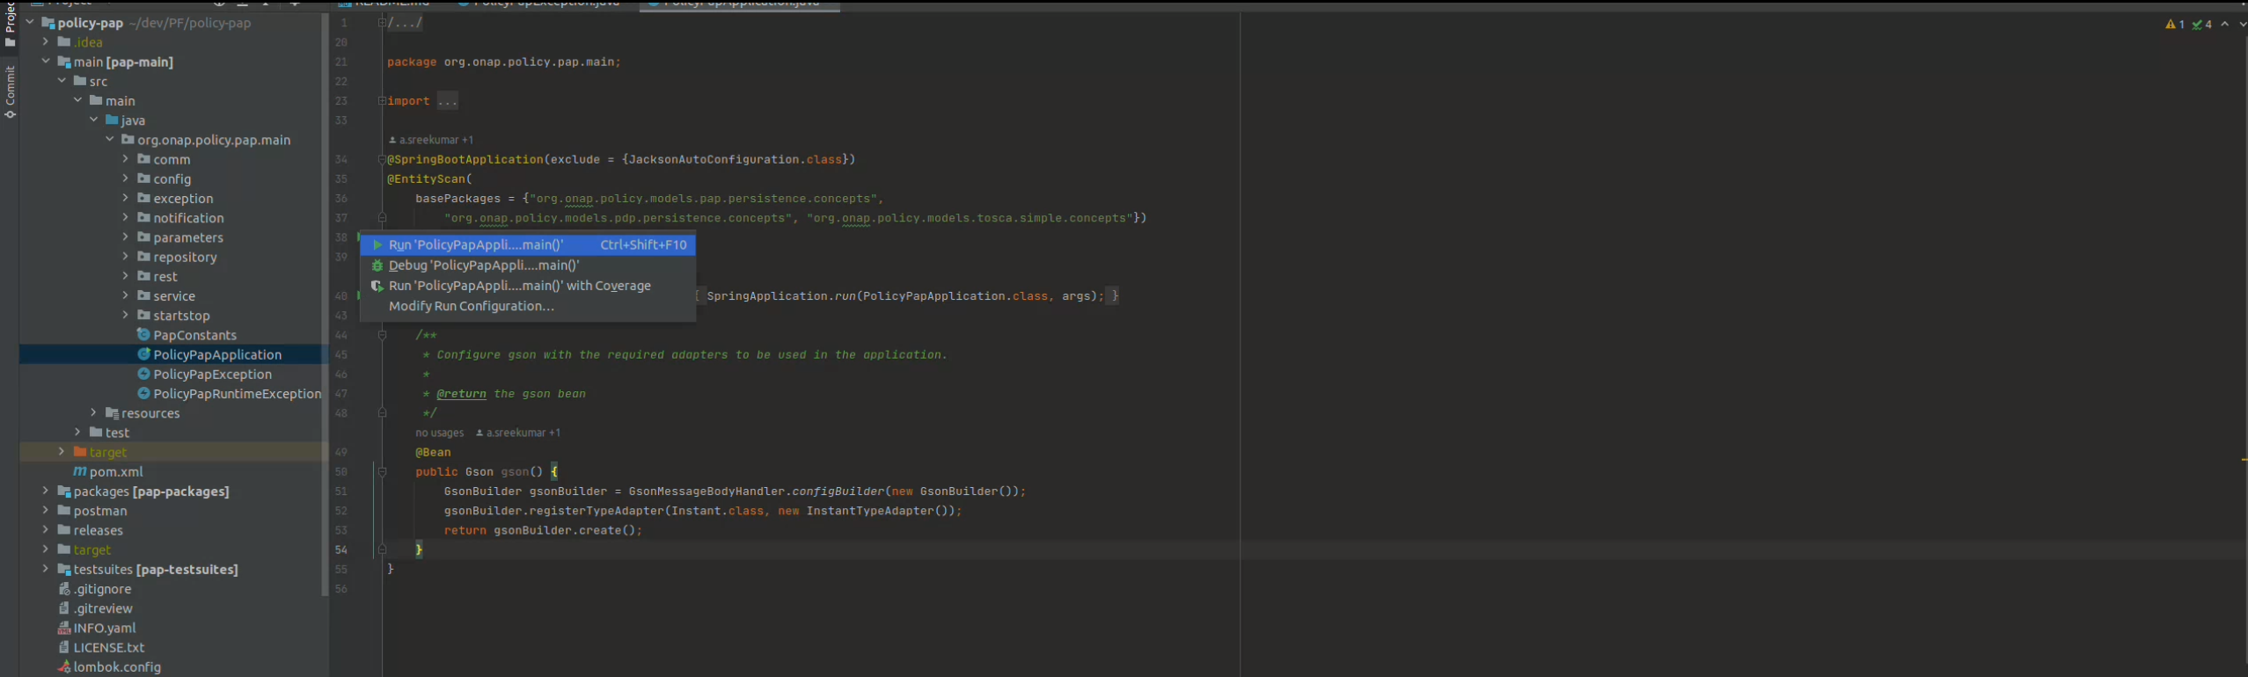Click the PolicyPapApplication class icon
Screen dimensions: 2248x677
coord(143,353)
